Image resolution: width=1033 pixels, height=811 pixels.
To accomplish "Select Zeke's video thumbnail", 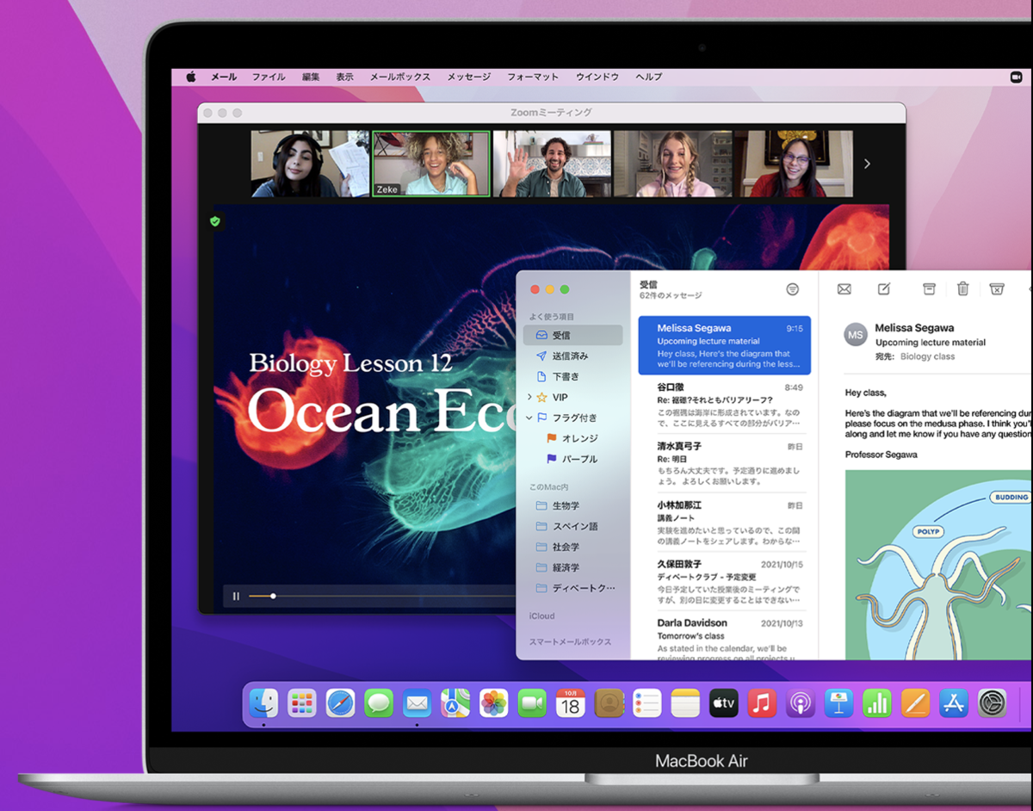I will [431, 164].
